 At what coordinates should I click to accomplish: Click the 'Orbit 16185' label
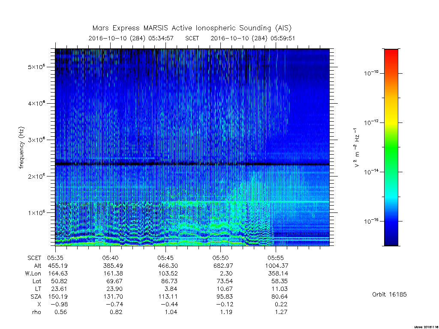coord(389,295)
